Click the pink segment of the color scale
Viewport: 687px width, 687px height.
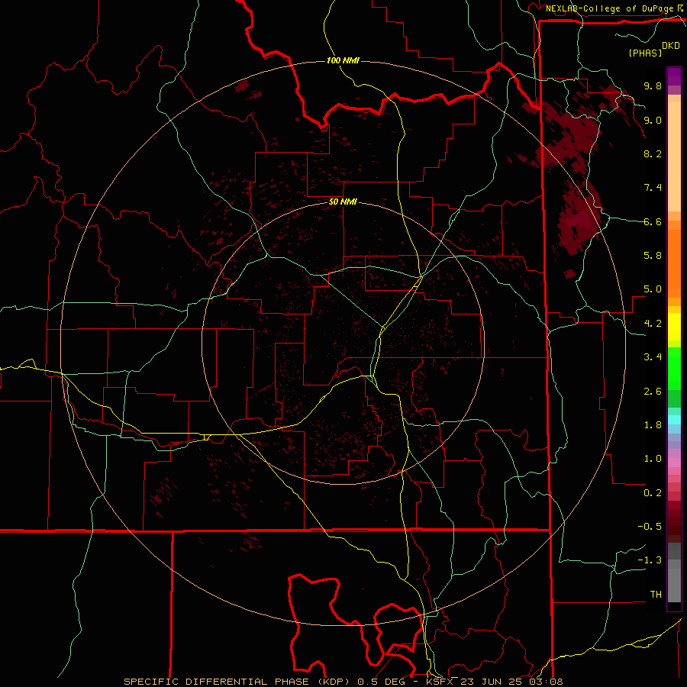pyautogui.click(x=674, y=463)
